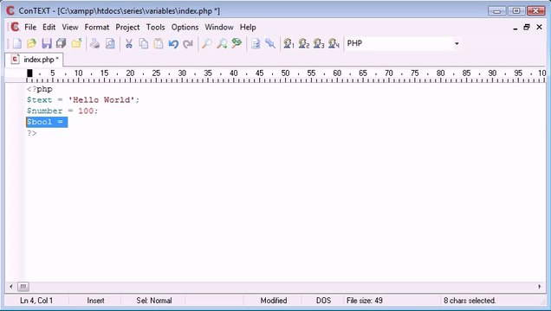Copy the selection with the copy icon
The height and width of the screenshot is (311, 551).
[x=143, y=43]
